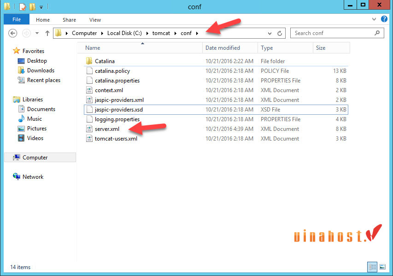Expand the arrow after tomcat in breadcrumb

[176, 33]
